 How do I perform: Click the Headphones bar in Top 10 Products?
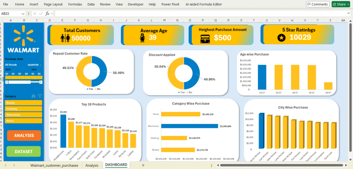(x=63, y=131)
